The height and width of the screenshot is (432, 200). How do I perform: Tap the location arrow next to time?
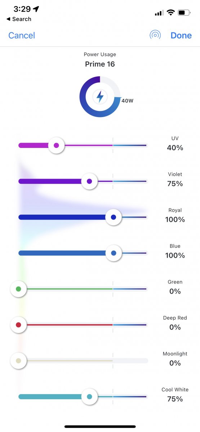pyautogui.click(x=36, y=9)
